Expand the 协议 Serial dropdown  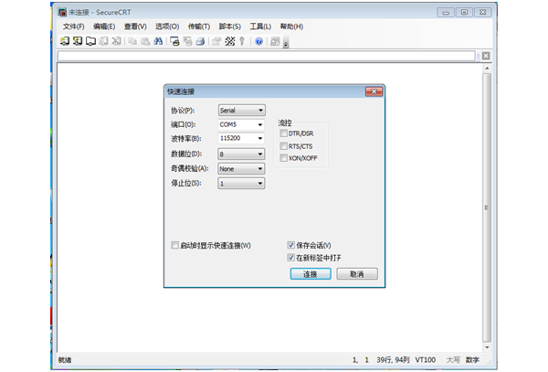tap(241, 111)
